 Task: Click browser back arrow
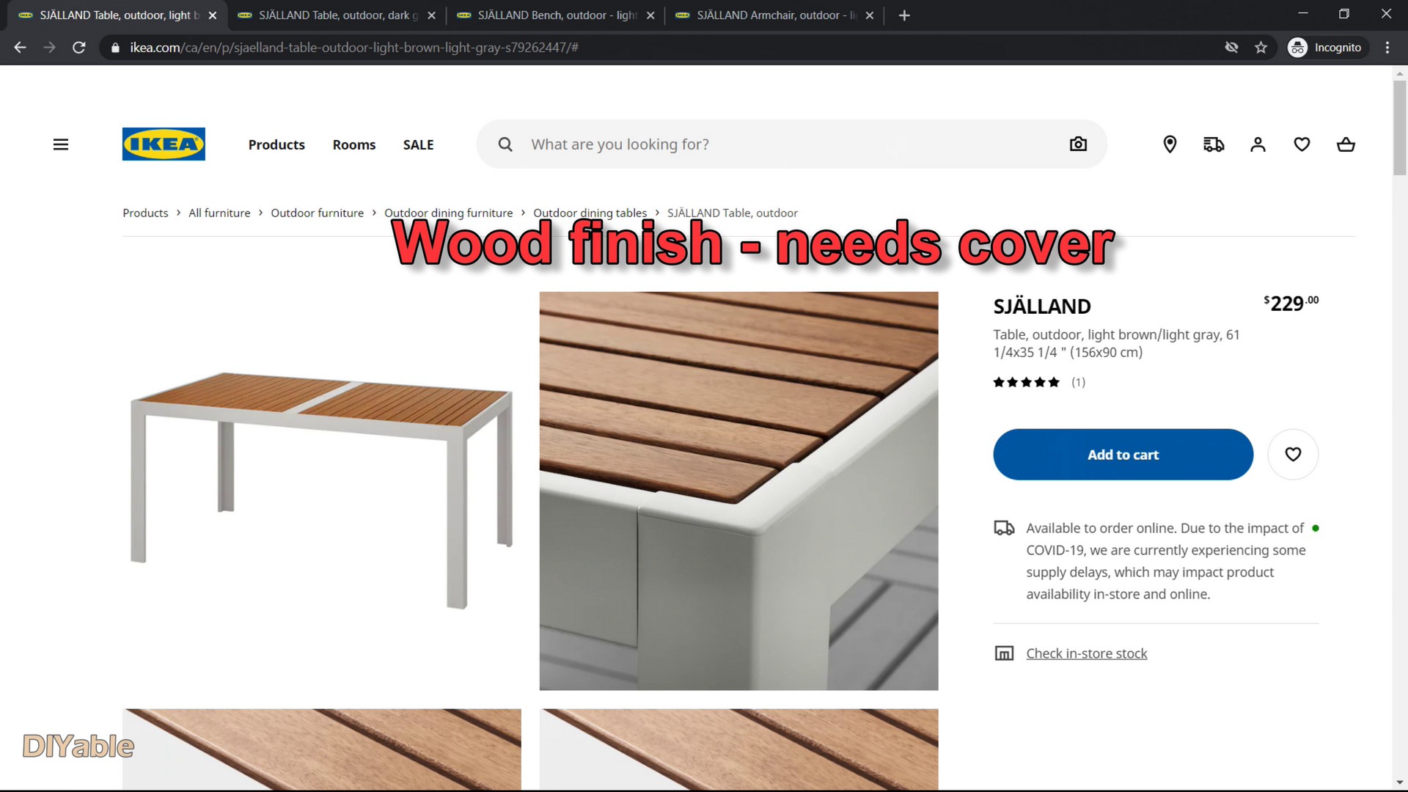[20, 48]
